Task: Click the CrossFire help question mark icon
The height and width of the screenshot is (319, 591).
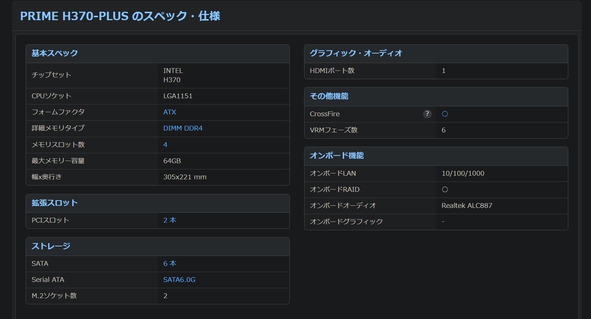Action: point(427,114)
